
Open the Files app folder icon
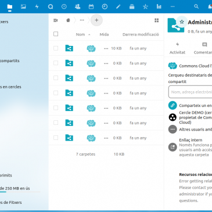click(x=9, y=7)
